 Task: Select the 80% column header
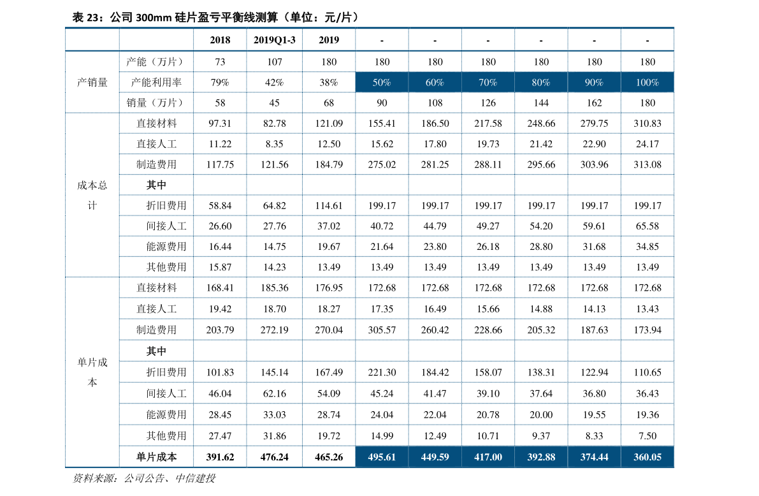tap(540, 82)
